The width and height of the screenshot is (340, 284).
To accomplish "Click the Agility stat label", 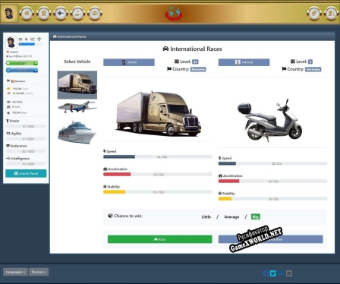I will tap(14, 134).
